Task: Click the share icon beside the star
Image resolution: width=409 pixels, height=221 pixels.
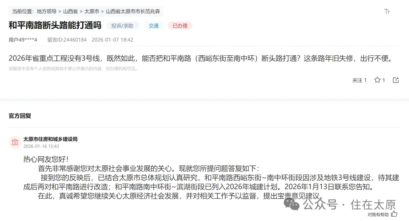Action: (x=396, y=80)
